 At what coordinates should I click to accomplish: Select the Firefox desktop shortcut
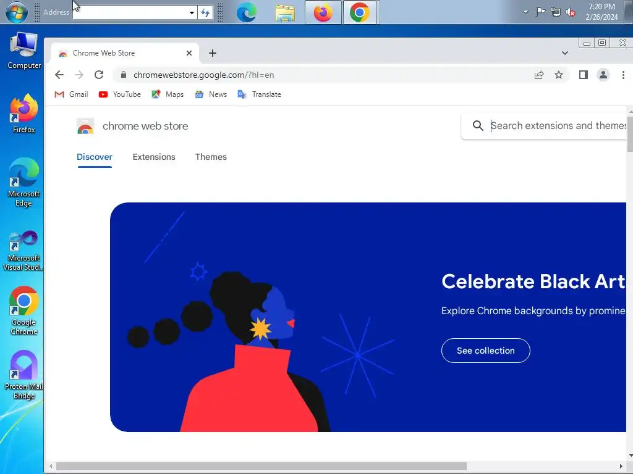pos(24,114)
